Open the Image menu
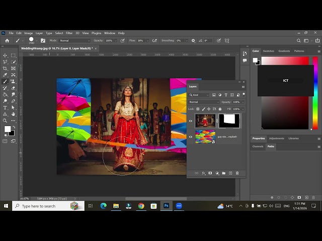The height and width of the screenshot is (241, 322). (29, 33)
